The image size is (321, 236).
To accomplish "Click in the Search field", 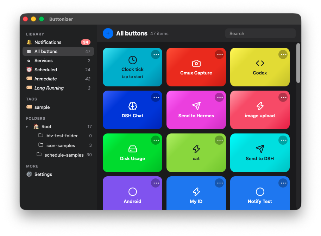I will [260, 33].
